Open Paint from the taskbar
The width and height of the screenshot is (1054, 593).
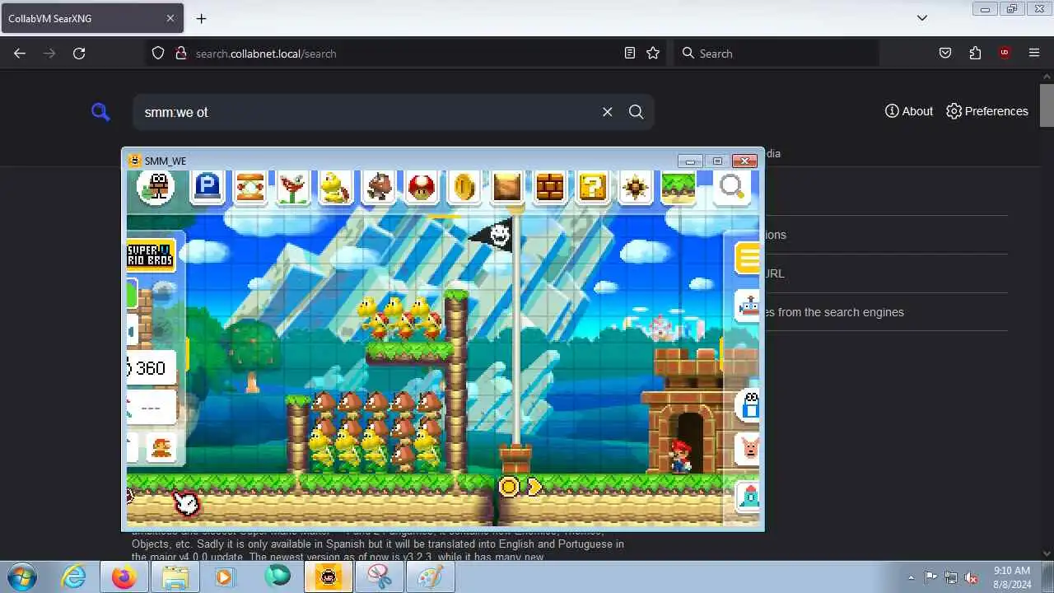(x=430, y=577)
